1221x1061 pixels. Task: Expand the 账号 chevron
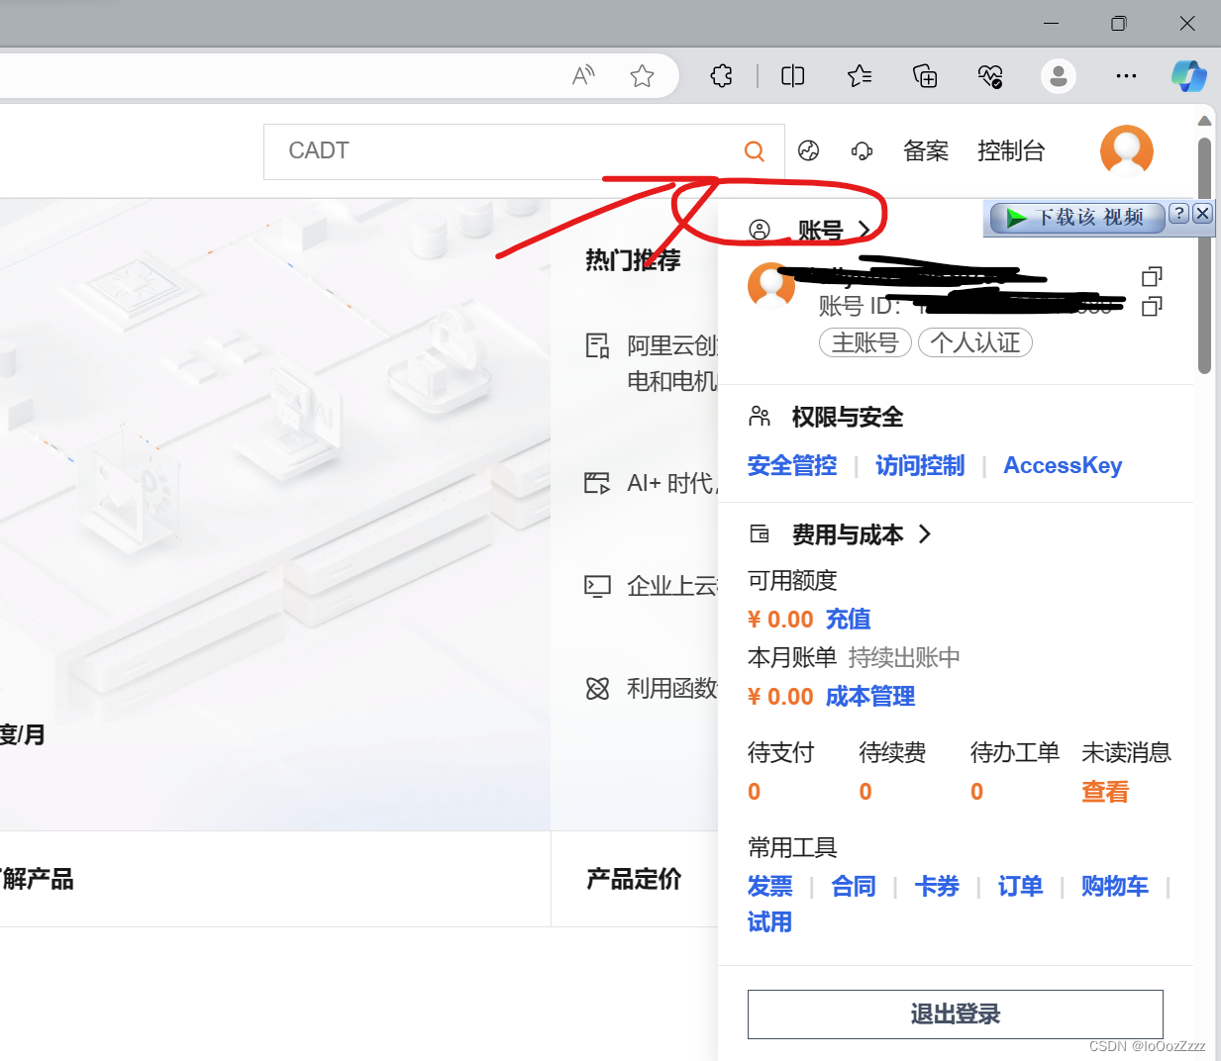(865, 231)
